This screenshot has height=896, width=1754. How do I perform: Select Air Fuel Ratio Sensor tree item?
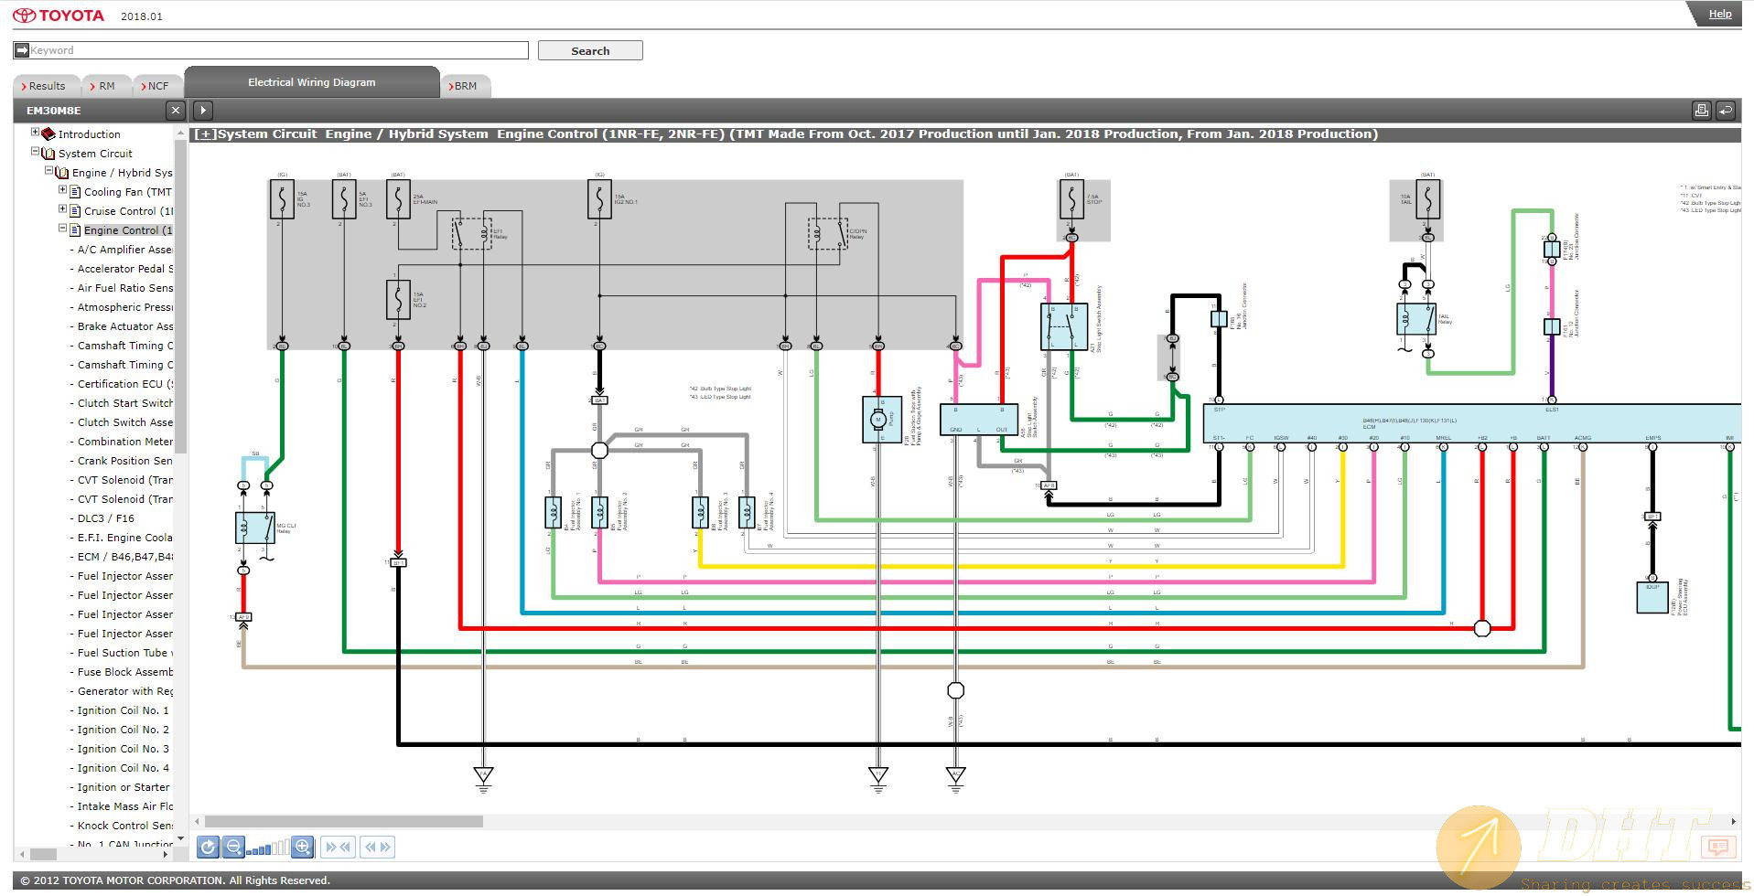tap(124, 288)
